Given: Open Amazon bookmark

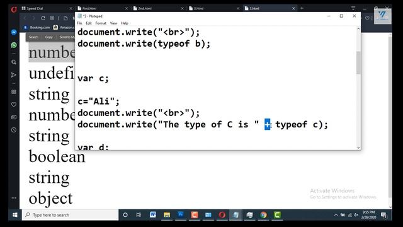Looking at the screenshot, I should pyautogui.click(x=64, y=27).
